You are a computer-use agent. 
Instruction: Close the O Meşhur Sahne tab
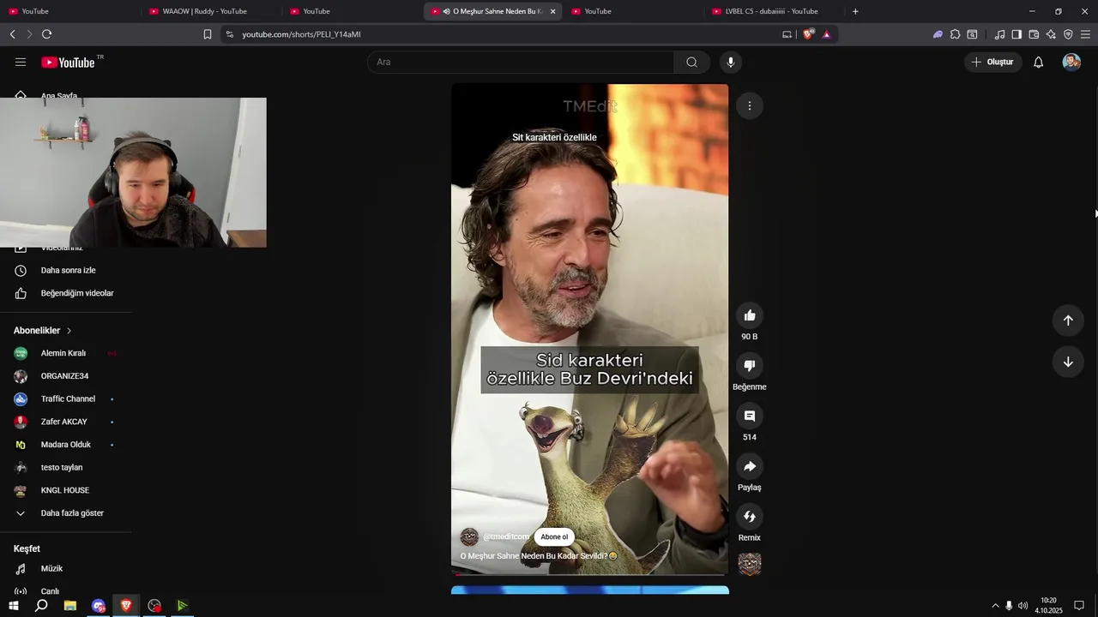[552, 11]
